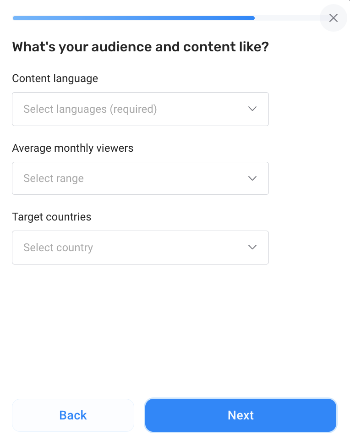
Task: Click the Target countries label
Action: point(51,217)
